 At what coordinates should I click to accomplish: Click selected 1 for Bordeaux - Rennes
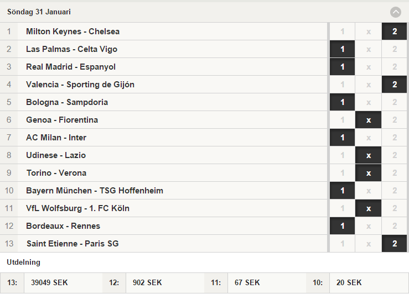coord(342,226)
